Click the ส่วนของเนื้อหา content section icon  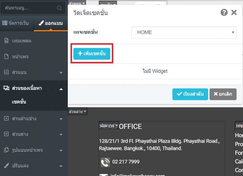click(6, 88)
